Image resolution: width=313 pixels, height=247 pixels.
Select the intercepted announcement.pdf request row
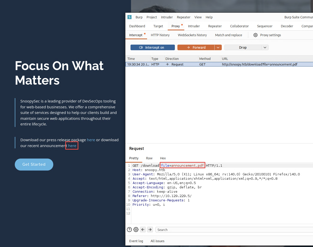tap(219, 64)
